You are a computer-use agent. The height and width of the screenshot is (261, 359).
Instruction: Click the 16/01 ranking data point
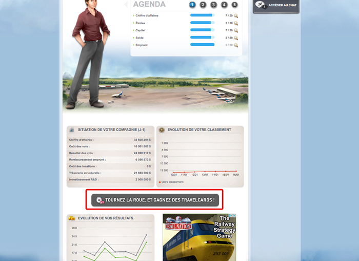tap(236, 171)
